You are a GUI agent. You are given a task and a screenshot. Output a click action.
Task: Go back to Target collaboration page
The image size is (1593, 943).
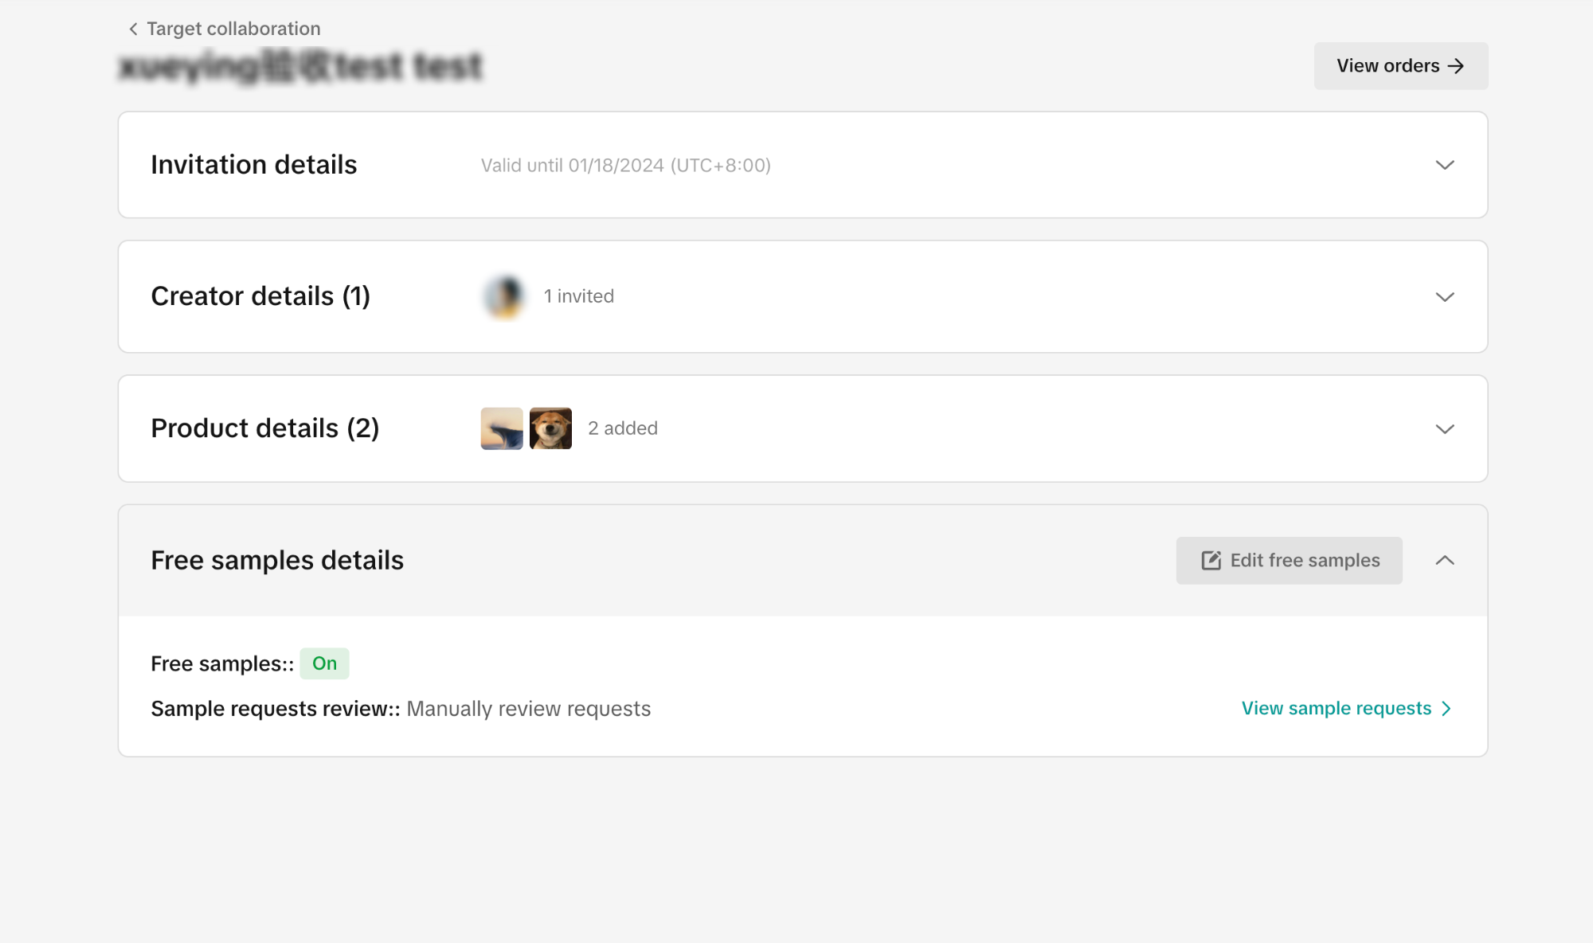(233, 29)
